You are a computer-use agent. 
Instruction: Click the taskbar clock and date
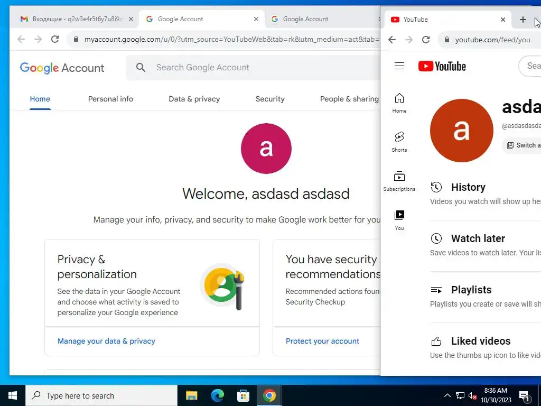[x=496, y=395]
